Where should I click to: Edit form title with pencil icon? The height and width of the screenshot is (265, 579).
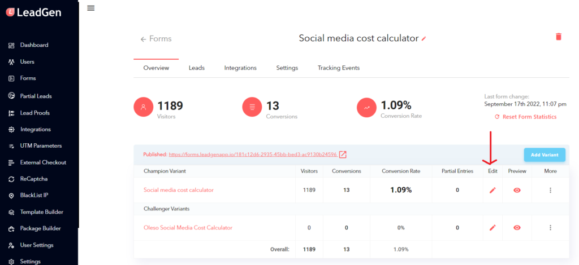pyautogui.click(x=424, y=38)
